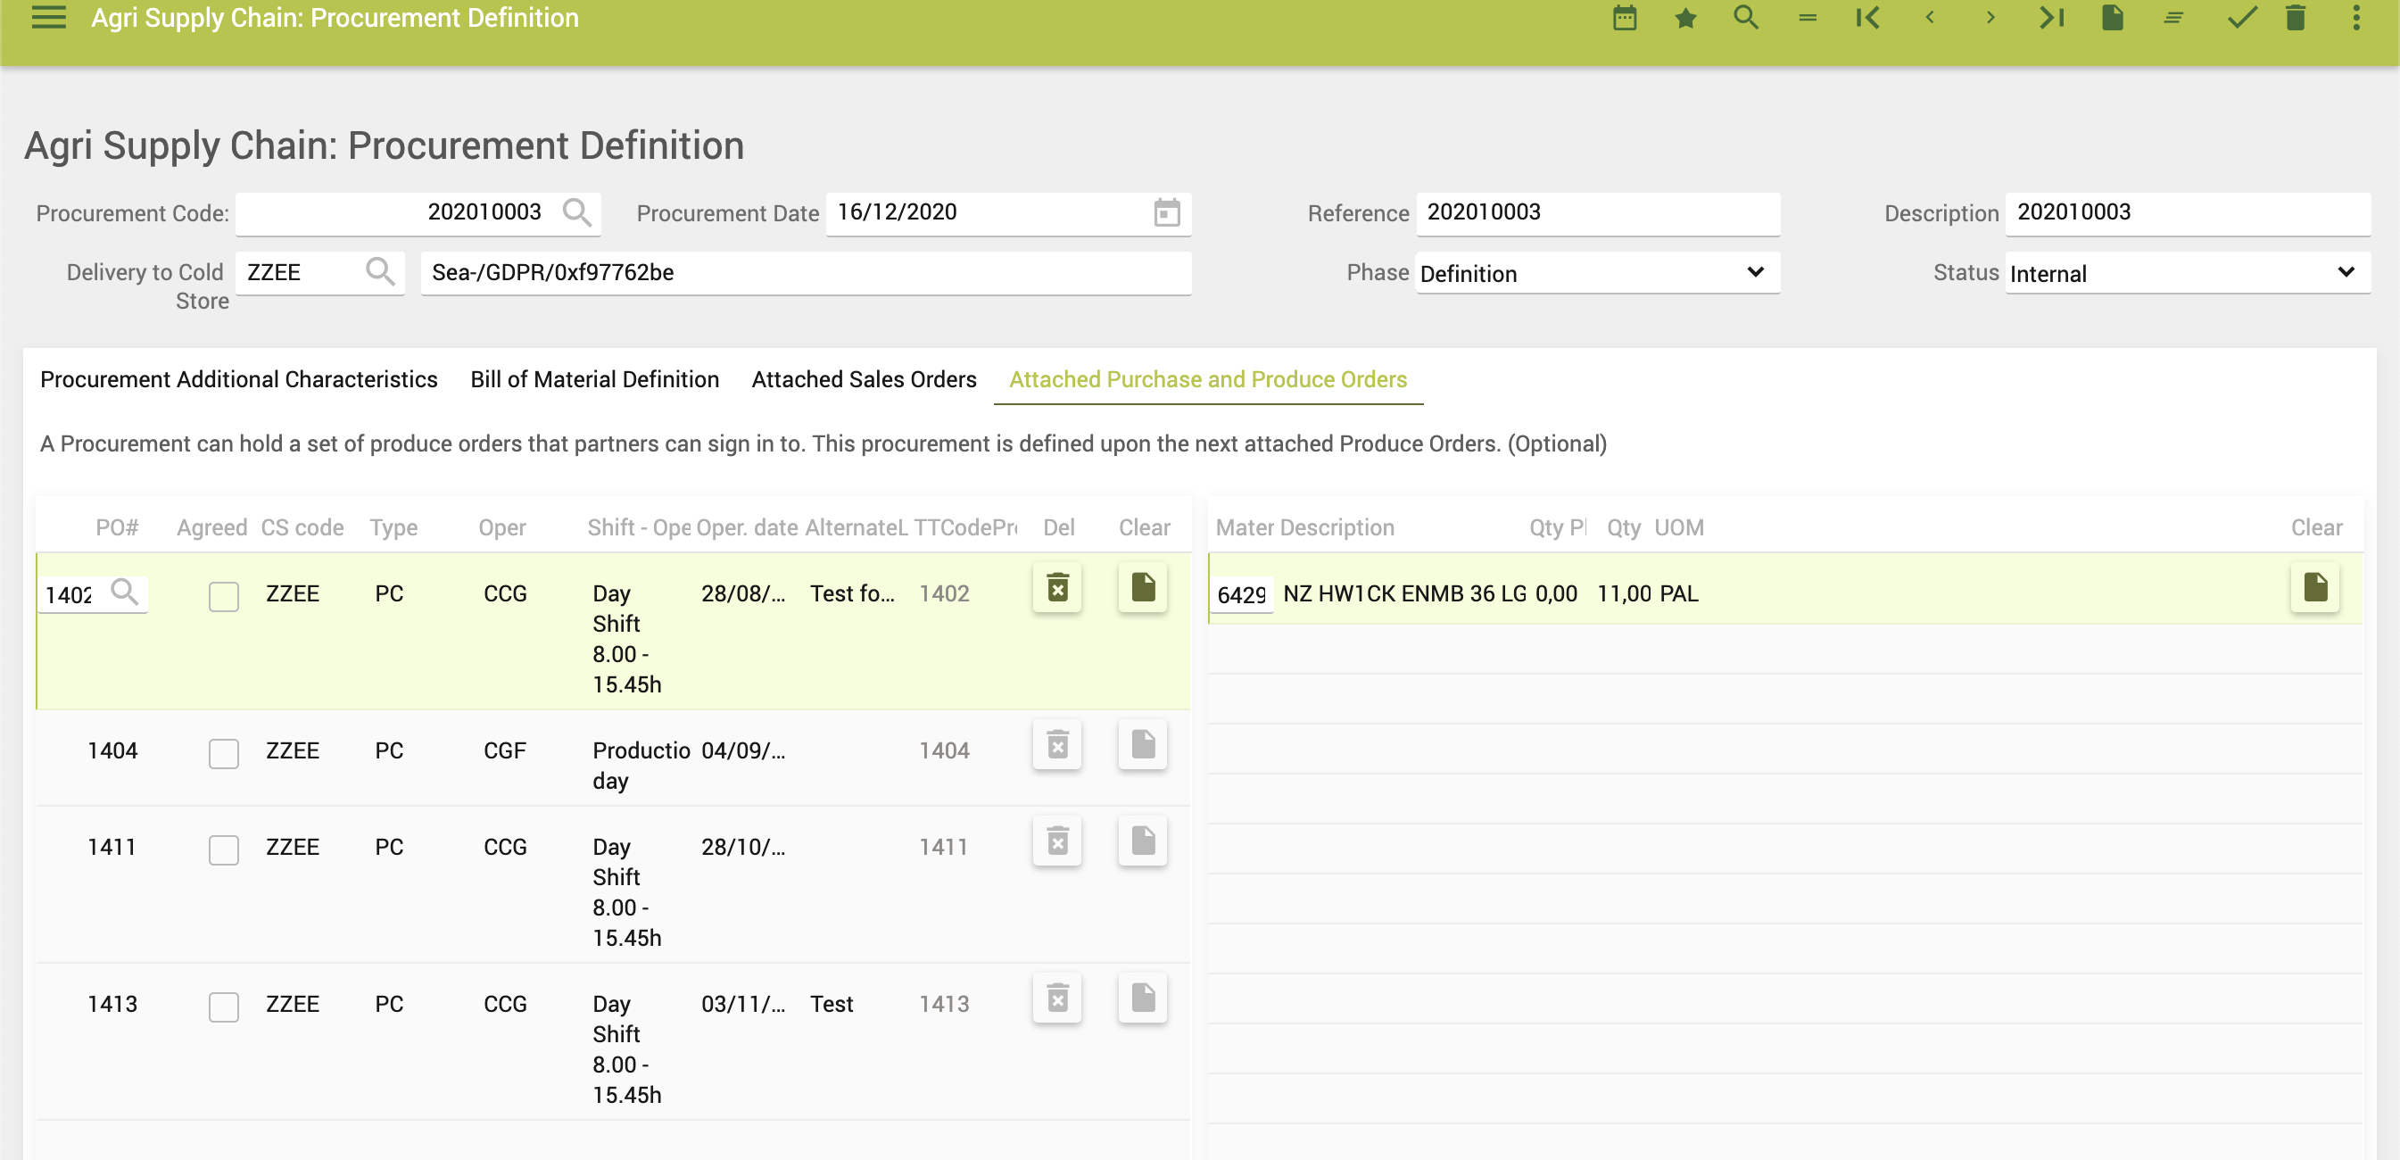Open the calendar icon in the top toolbar
The height and width of the screenshot is (1160, 2400).
click(1624, 18)
